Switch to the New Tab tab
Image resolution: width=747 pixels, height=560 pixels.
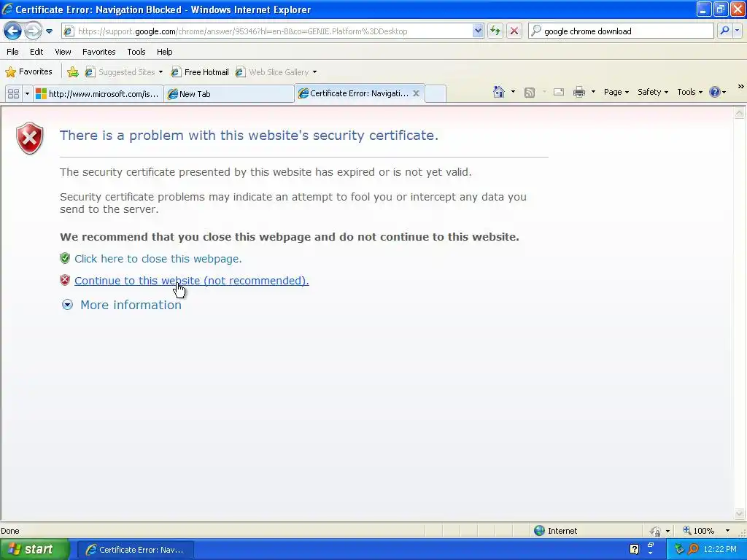[228, 94]
